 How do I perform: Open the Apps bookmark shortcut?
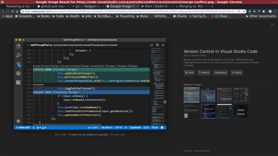tap(7, 16)
